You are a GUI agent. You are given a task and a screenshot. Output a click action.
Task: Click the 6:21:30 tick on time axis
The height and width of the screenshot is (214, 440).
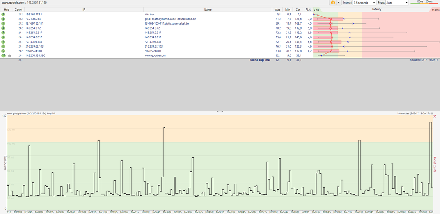(x=103, y=212)
